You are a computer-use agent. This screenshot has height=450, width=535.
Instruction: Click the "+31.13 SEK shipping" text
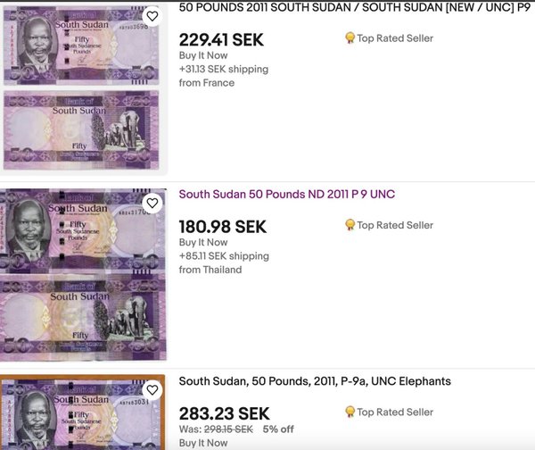pyautogui.click(x=223, y=70)
